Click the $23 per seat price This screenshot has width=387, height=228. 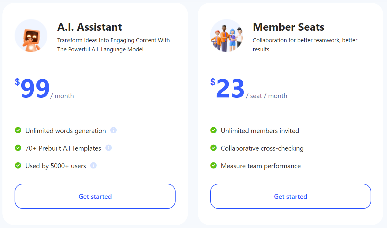249,89
